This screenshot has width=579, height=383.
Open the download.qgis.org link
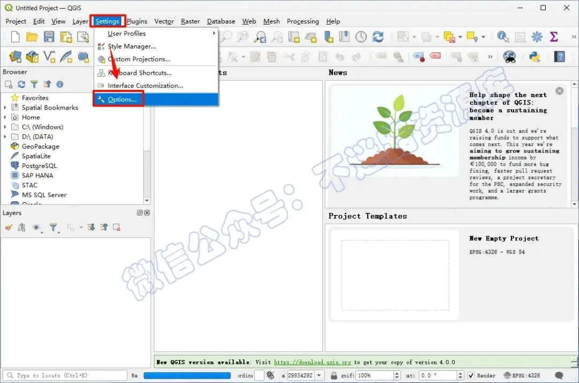[313, 362]
